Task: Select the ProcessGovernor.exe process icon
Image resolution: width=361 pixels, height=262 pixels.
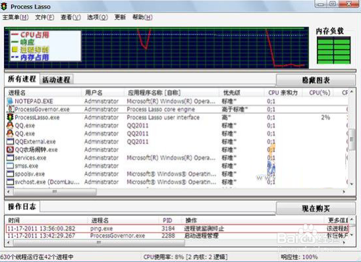Action: pyautogui.click(x=11, y=109)
